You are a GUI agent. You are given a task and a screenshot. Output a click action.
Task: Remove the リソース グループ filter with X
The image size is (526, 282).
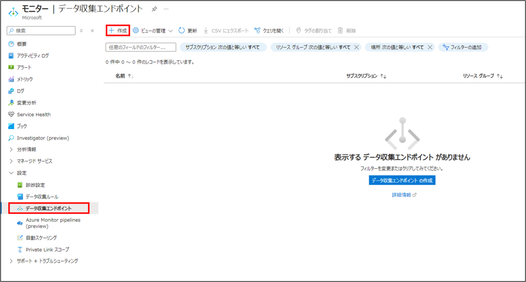(356, 47)
